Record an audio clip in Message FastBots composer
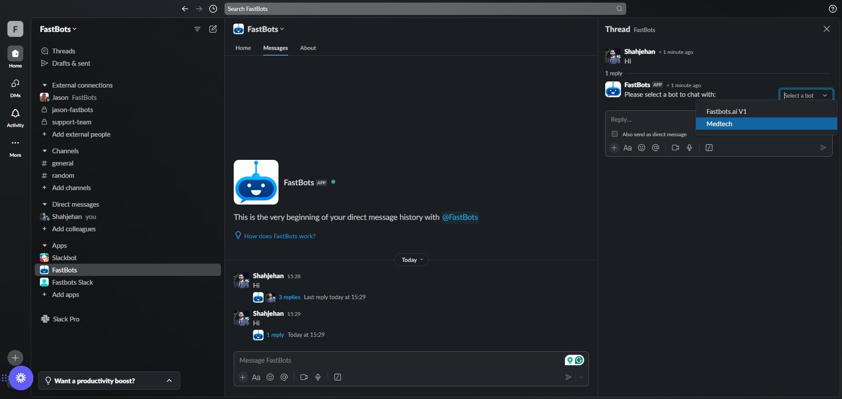This screenshot has height=399, width=842. click(x=318, y=377)
